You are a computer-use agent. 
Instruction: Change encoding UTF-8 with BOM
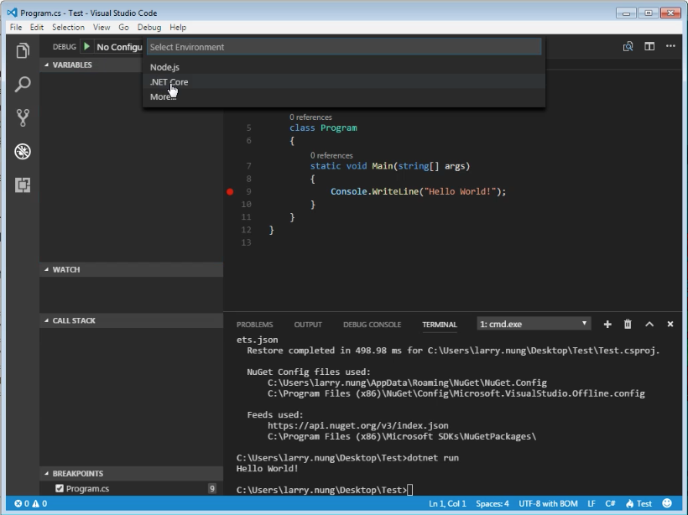click(548, 503)
